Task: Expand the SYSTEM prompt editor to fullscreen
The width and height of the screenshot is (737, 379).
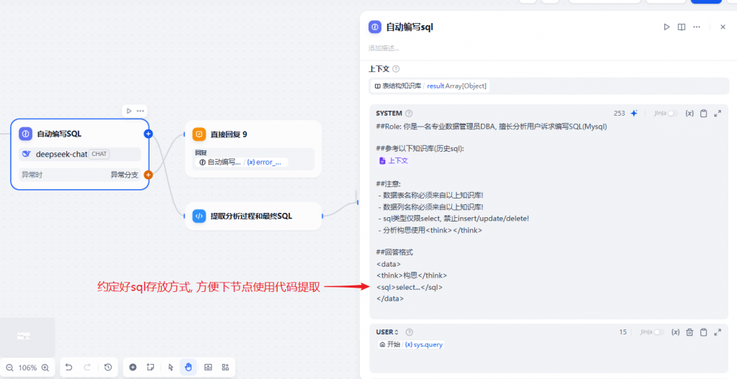Action: (718, 114)
